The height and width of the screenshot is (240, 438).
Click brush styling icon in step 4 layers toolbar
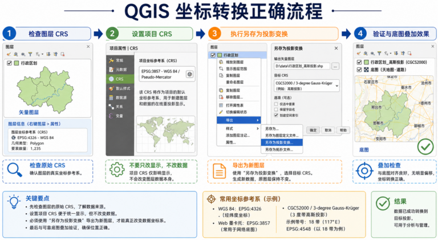[359, 54]
